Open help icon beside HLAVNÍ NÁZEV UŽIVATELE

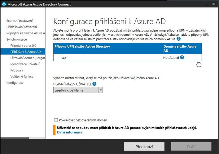point(94,84)
